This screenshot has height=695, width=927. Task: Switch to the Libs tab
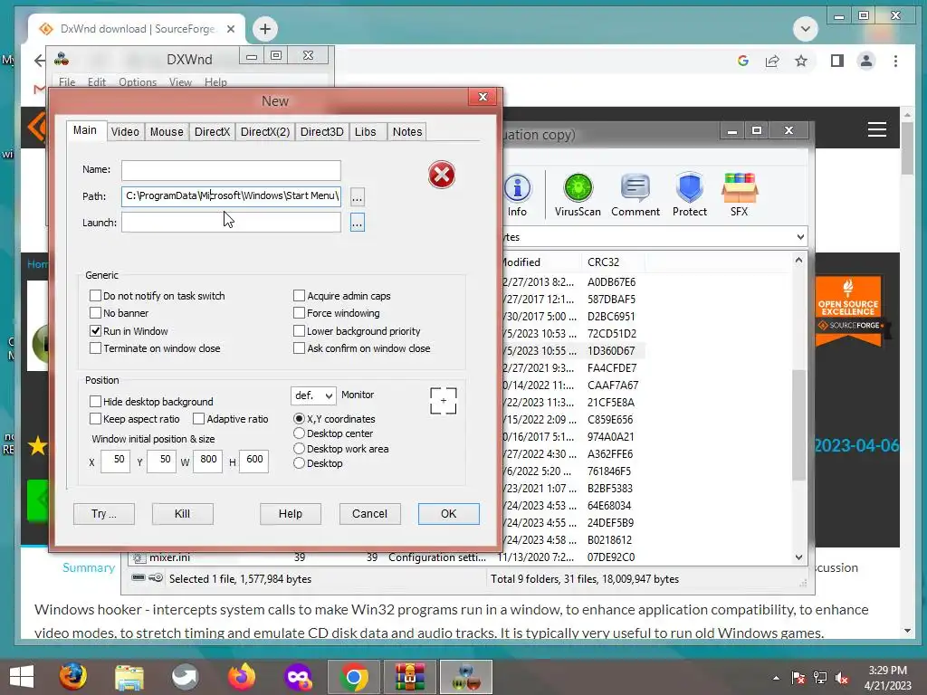click(x=366, y=132)
